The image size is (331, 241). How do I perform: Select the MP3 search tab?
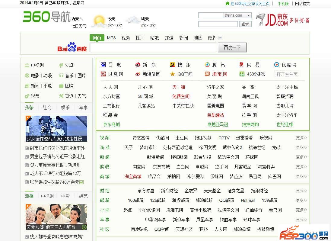111,38
